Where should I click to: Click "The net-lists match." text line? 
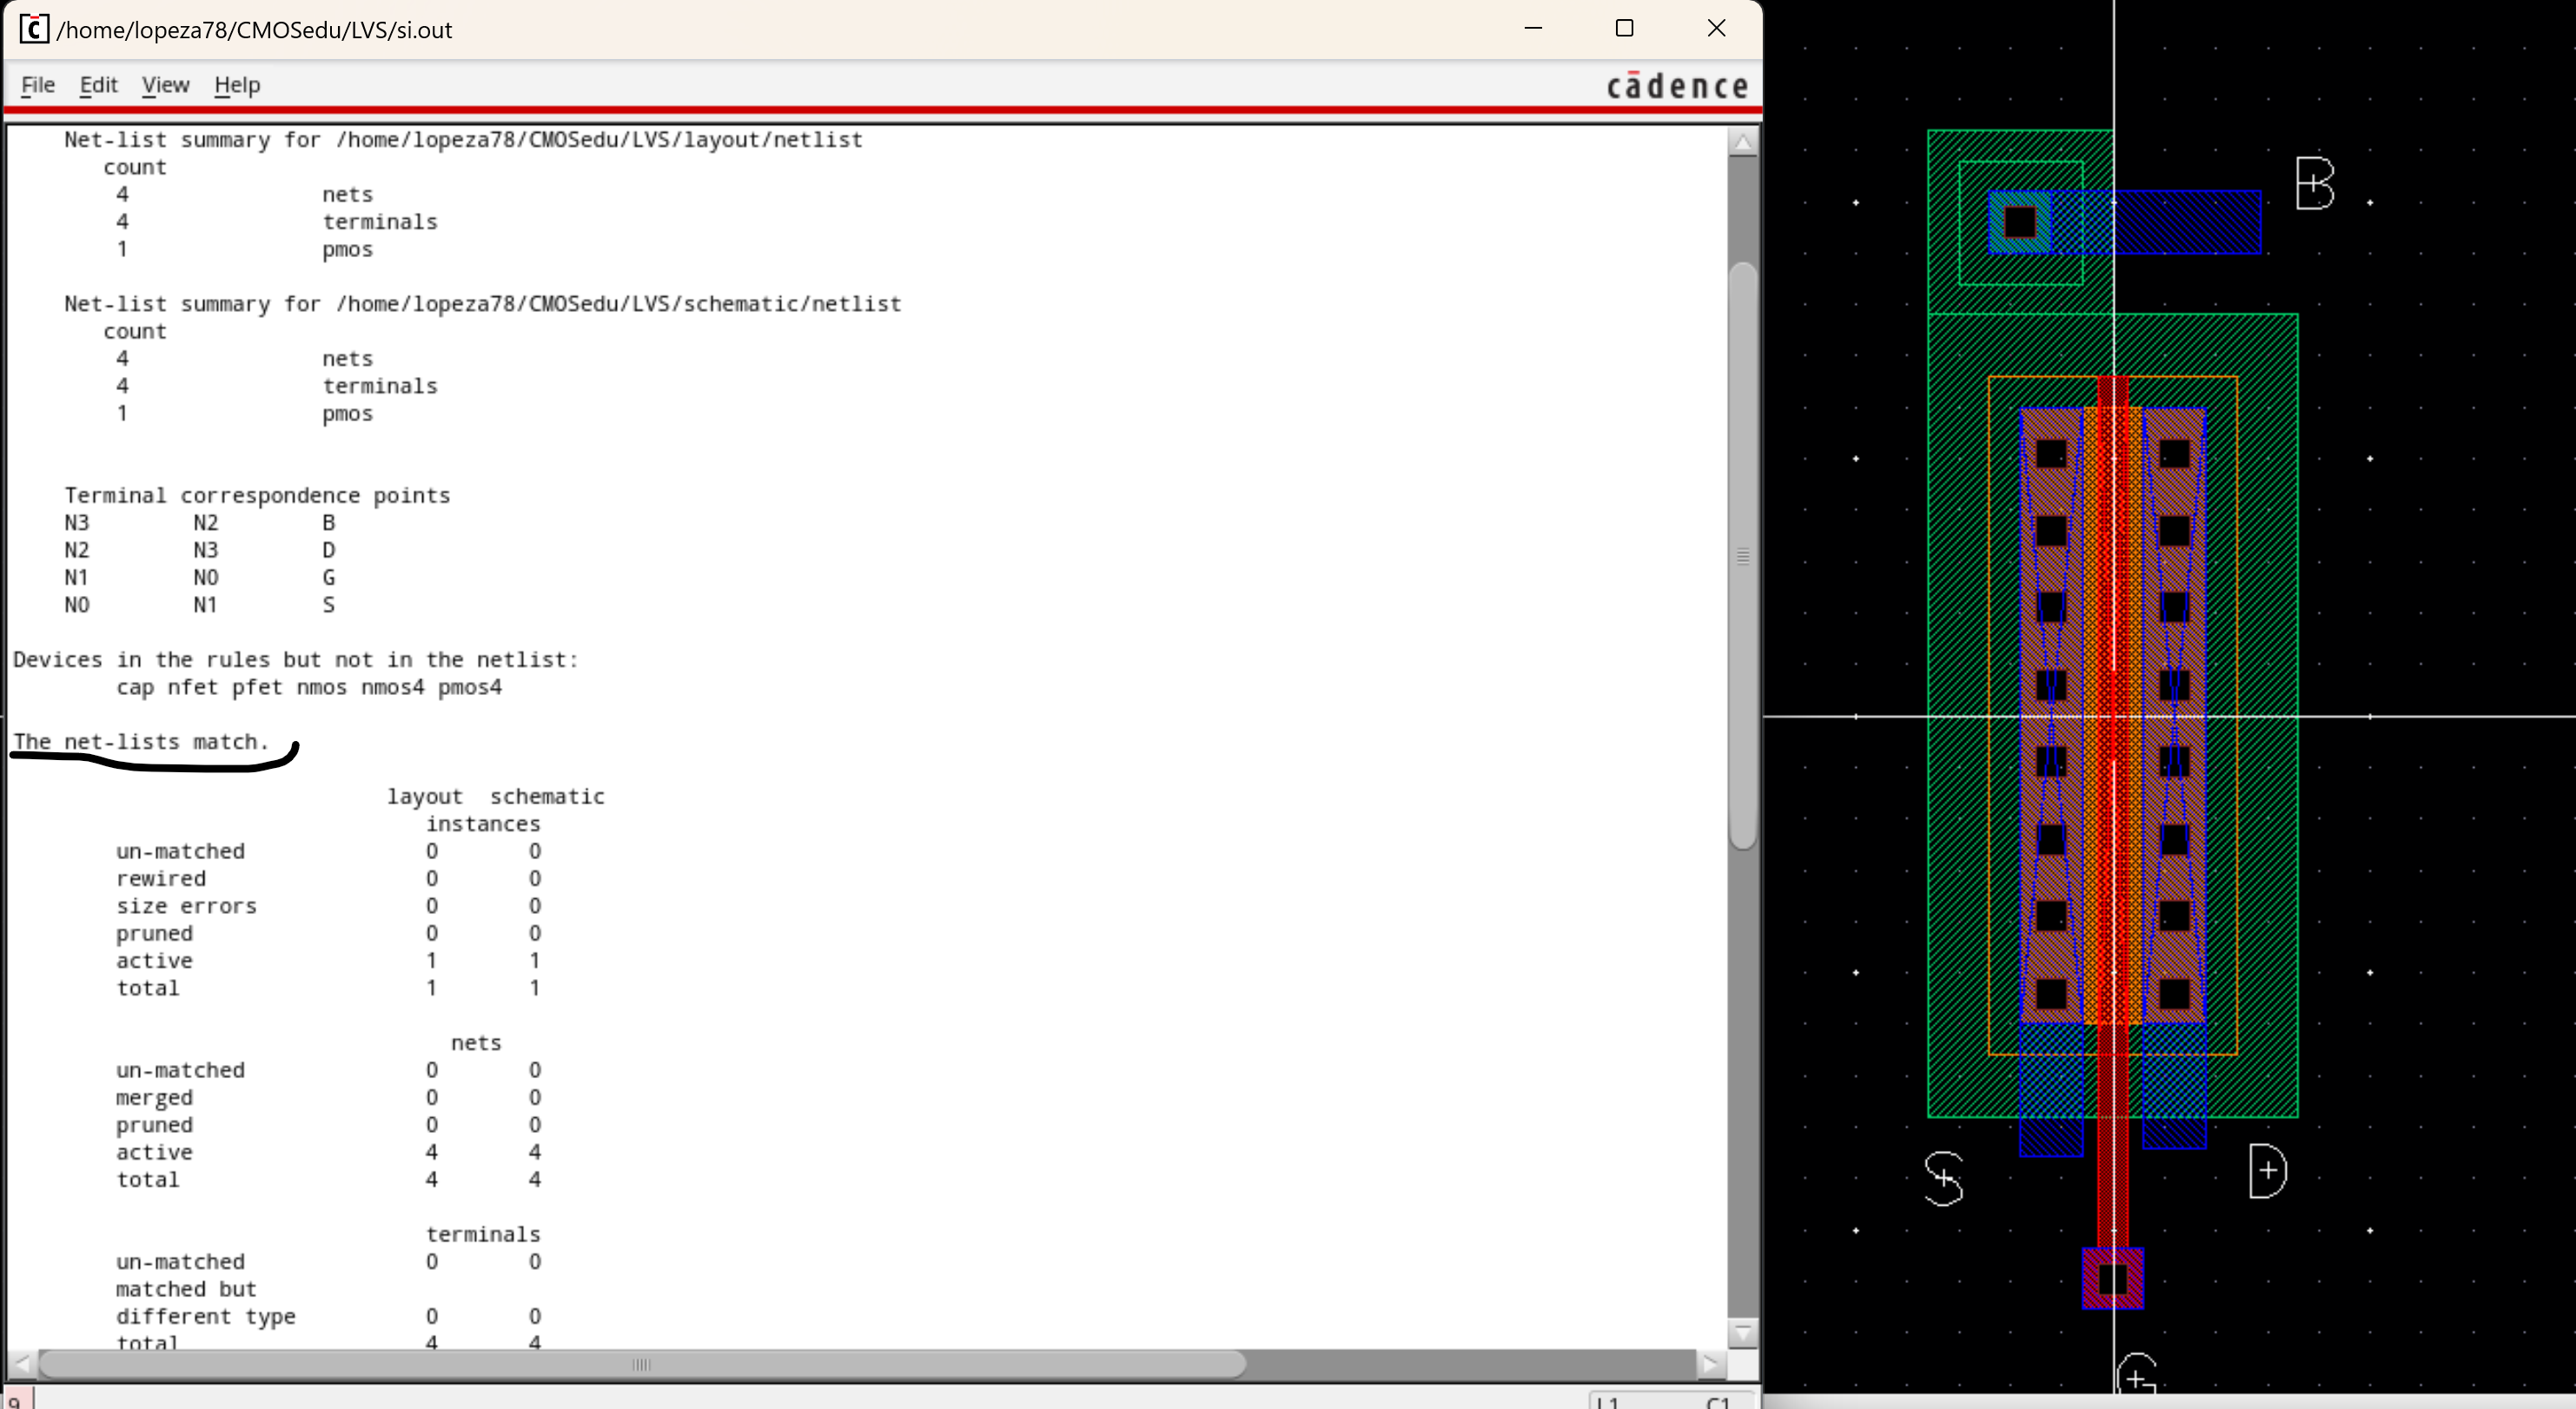click(141, 742)
